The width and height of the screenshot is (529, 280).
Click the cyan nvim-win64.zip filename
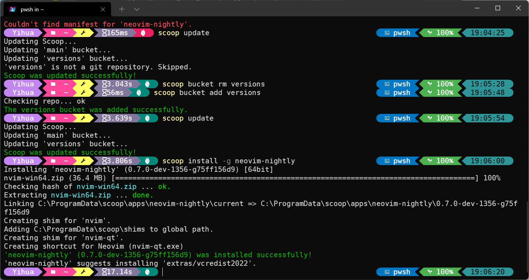coord(106,186)
